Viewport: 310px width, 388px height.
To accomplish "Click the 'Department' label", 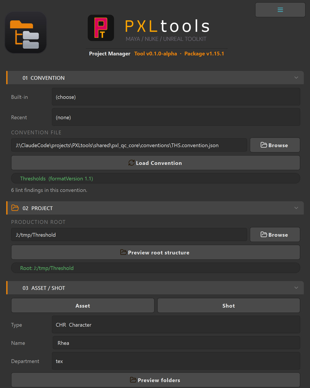I will (25, 361).
